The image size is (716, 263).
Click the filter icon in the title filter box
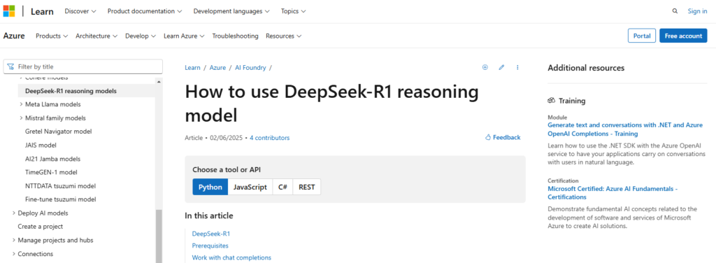click(x=10, y=66)
